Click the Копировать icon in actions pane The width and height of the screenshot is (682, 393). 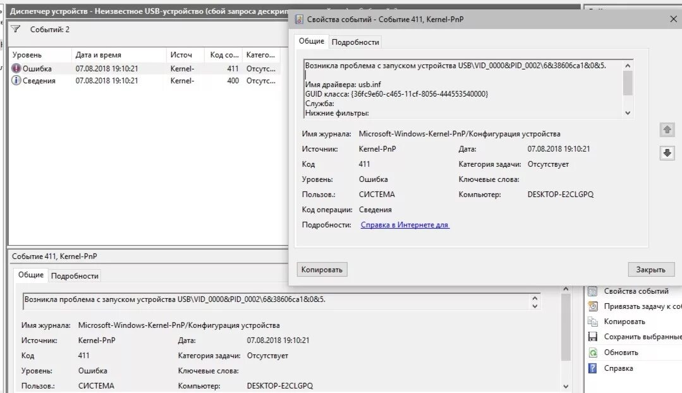tap(592, 322)
